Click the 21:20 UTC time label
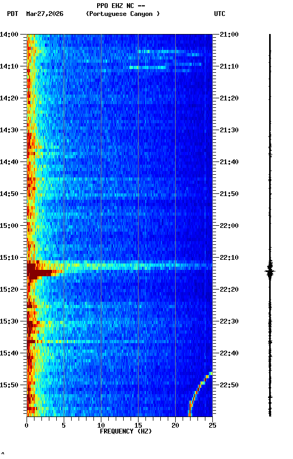 click(x=229, y=98)
